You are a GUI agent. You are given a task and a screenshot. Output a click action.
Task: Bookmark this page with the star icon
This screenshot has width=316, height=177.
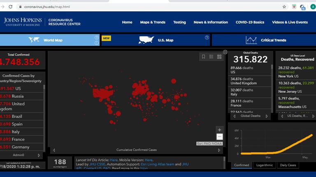coord(284,7)
